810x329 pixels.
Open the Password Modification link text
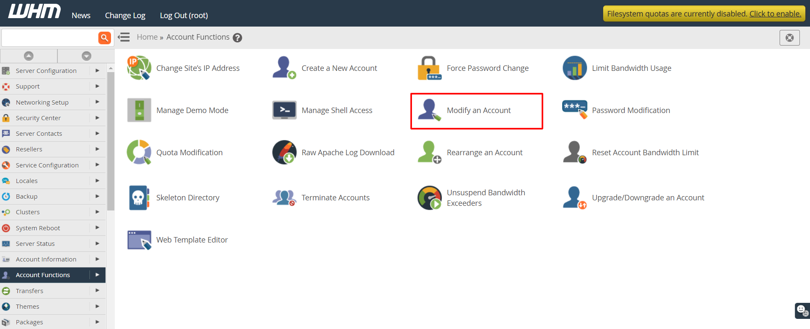click(x=631, y=110)
